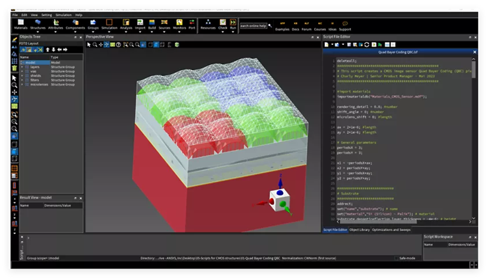This screenshot has width=488, height=278.
Task: Click the refresh icon in Script File Editor toolbar
Action: (367, 45)
